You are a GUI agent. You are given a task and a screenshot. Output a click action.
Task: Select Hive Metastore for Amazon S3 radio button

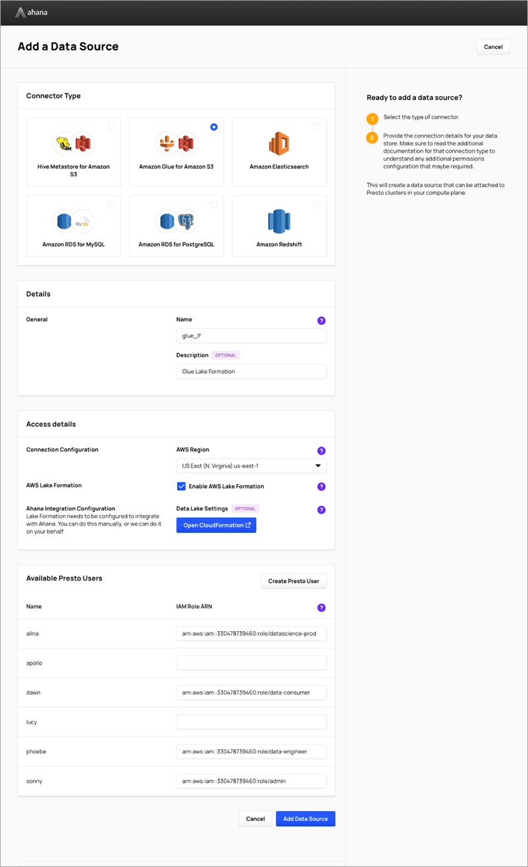pyautogui.click(x=111, y=127)
